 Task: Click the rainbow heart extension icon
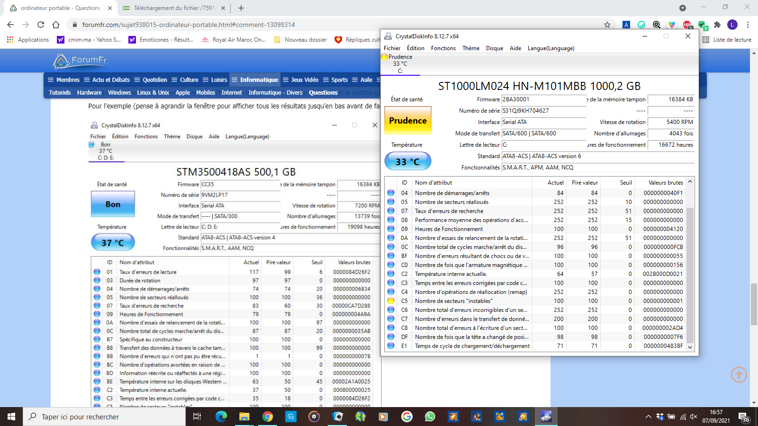click(672, 25)
